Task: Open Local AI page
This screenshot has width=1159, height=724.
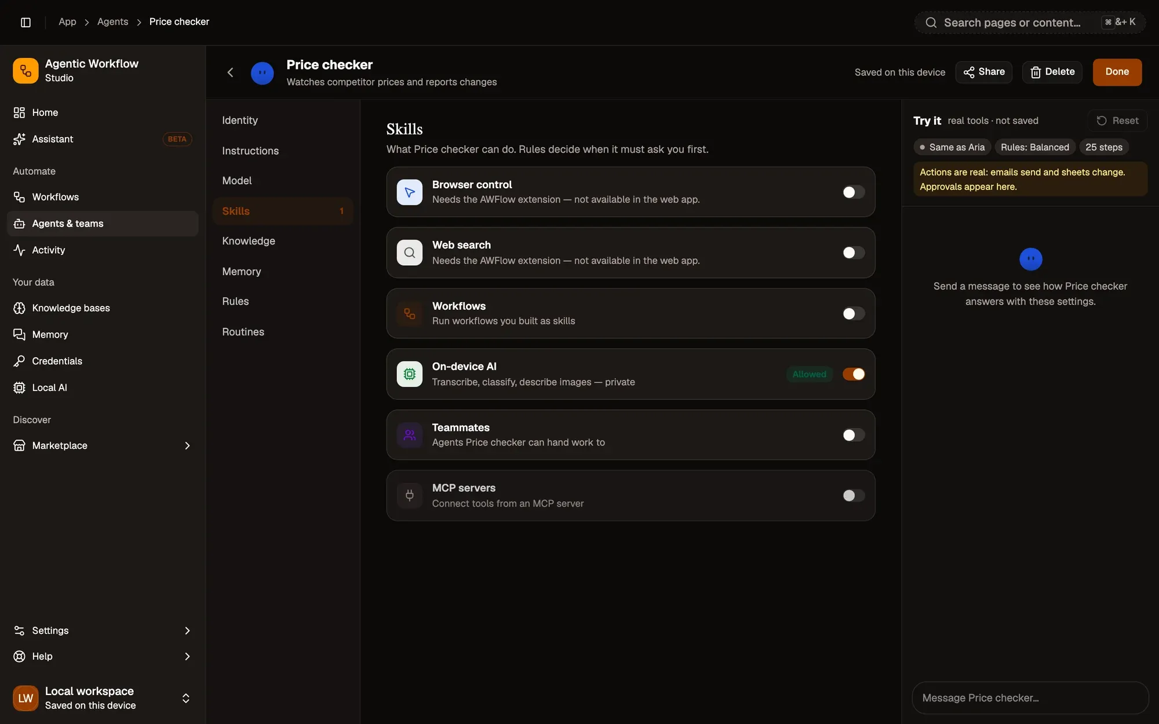Action: [x=103, y=387]
